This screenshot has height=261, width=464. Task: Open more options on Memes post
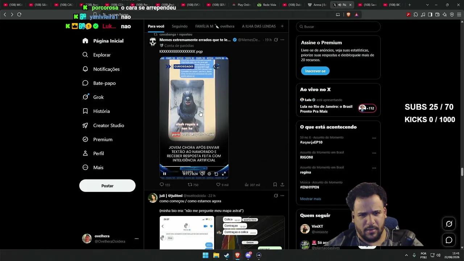[282, 40]
